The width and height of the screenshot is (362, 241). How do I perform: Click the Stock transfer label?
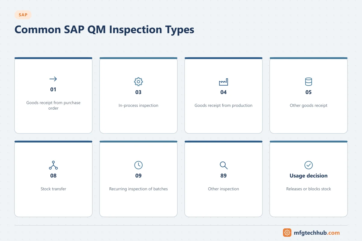(x=53, y=189)
